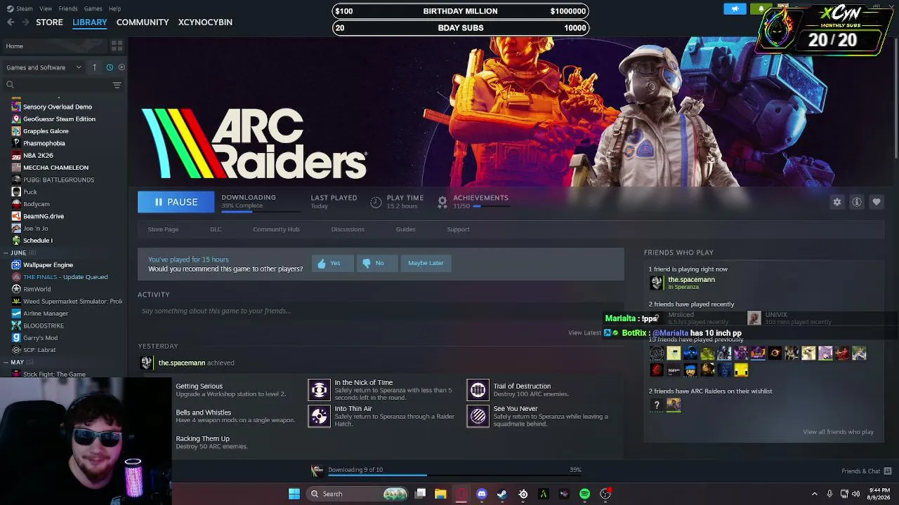Collapse the MAY category in the library

click(6, 362)
